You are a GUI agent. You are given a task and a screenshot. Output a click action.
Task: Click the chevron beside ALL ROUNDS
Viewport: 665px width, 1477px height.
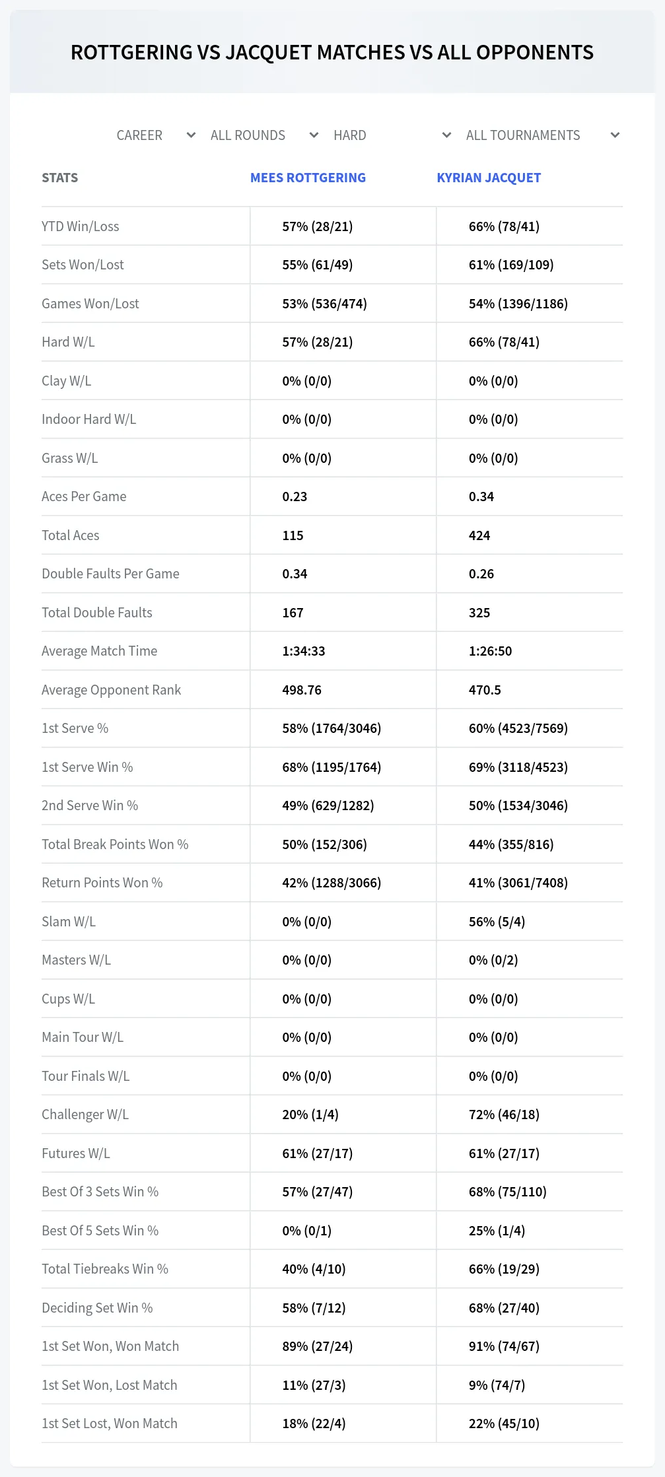coord(314,135)
